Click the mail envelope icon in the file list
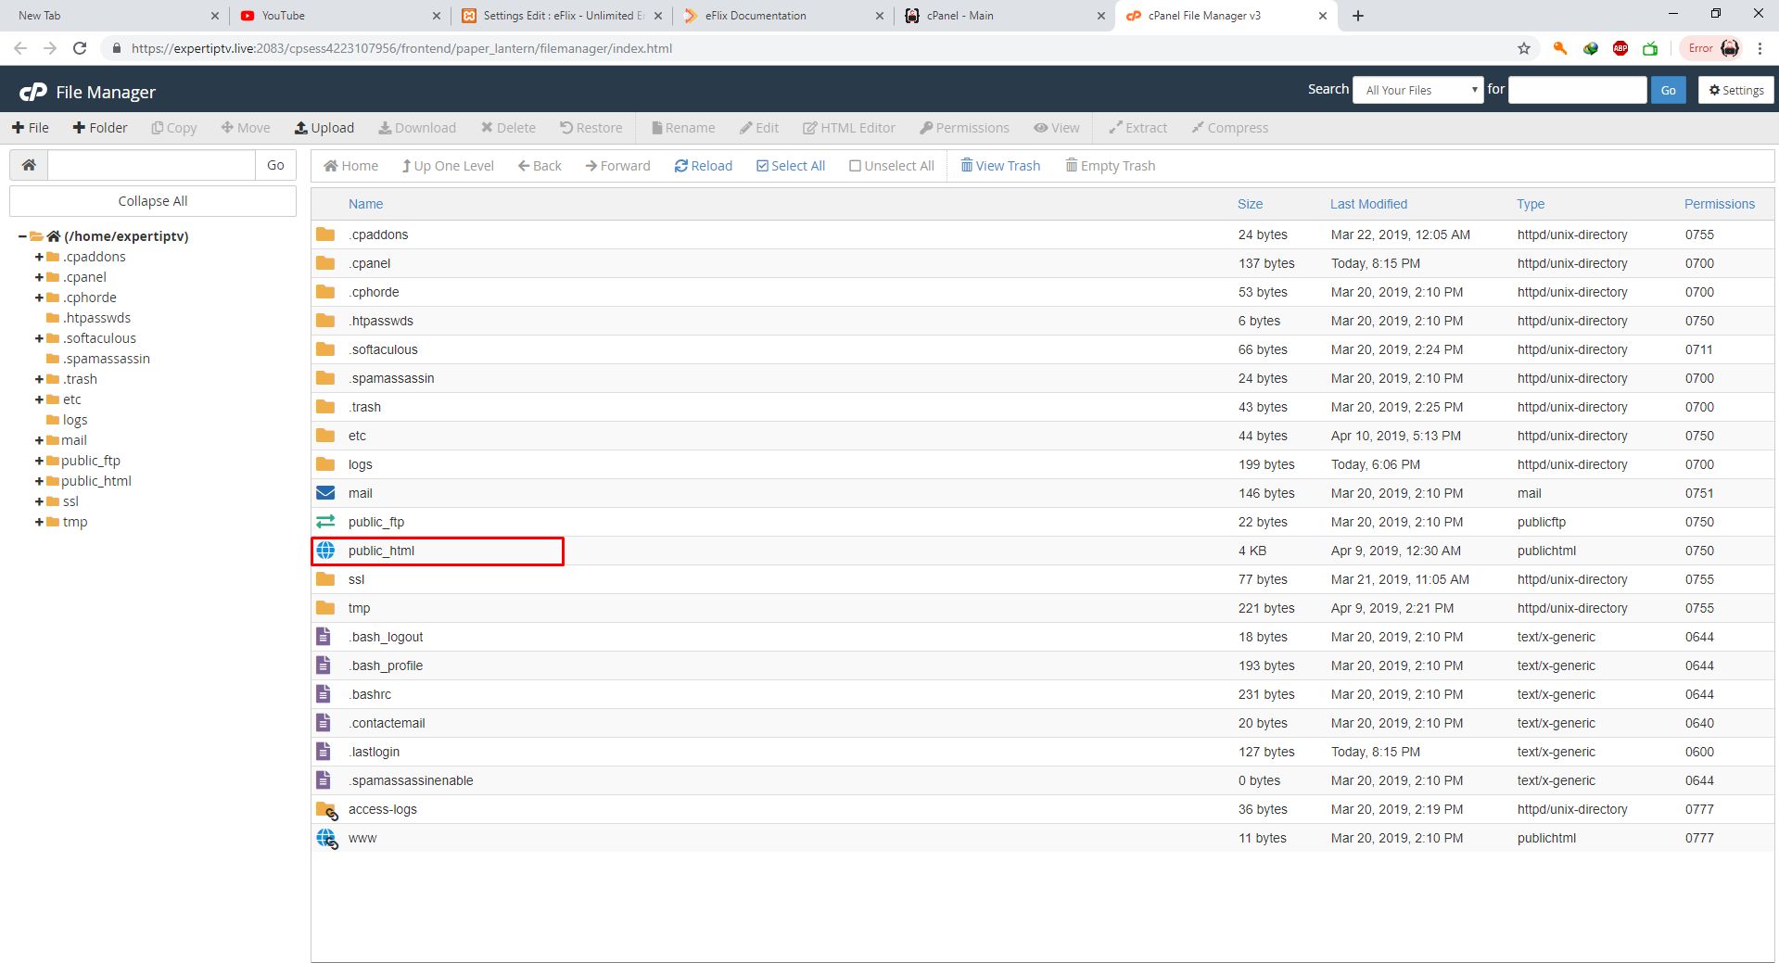 [x=325, y=493]
